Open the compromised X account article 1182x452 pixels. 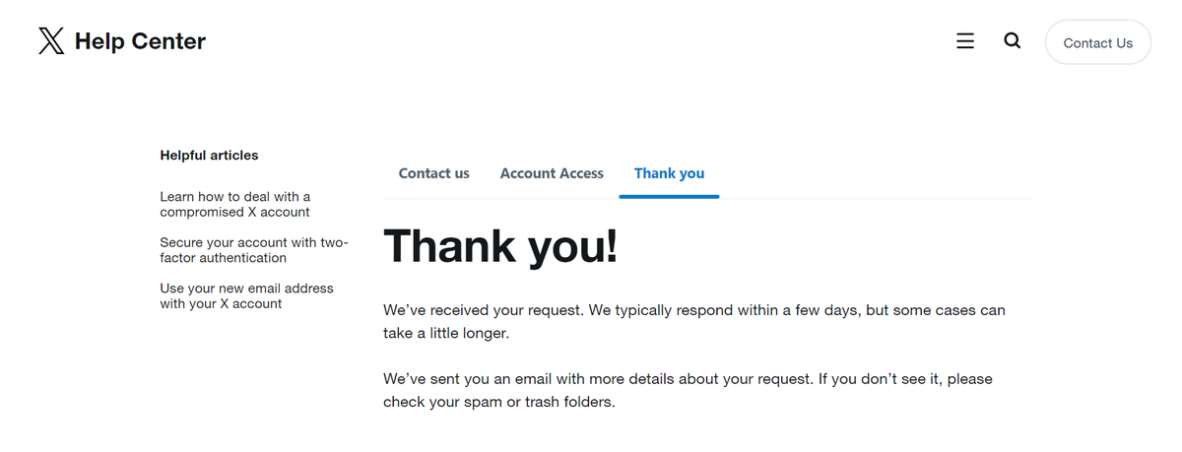(x=235, y=204)
